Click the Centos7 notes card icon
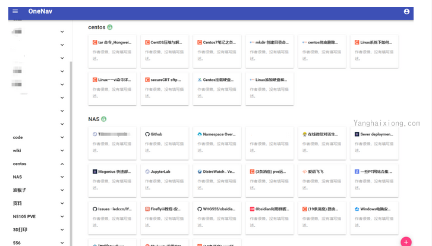This screenshot has height=246, width=432. (x=200, y=42)
